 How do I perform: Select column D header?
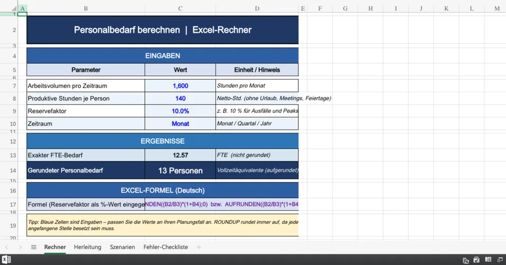[x=257, y=9]
